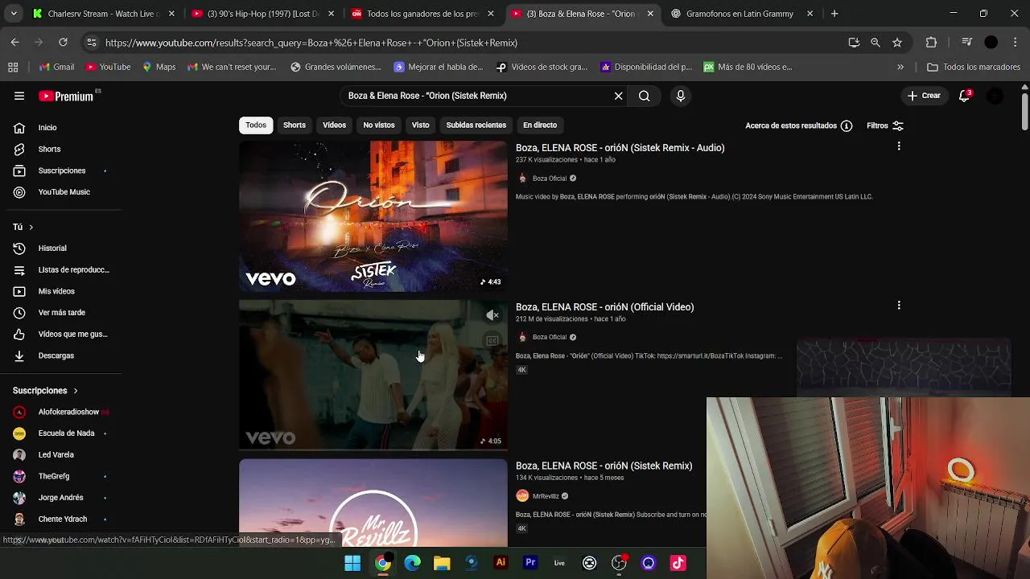Select the Shorts filter chip
The width and height of the screenshot is (1030, 579).
[295, 125]
